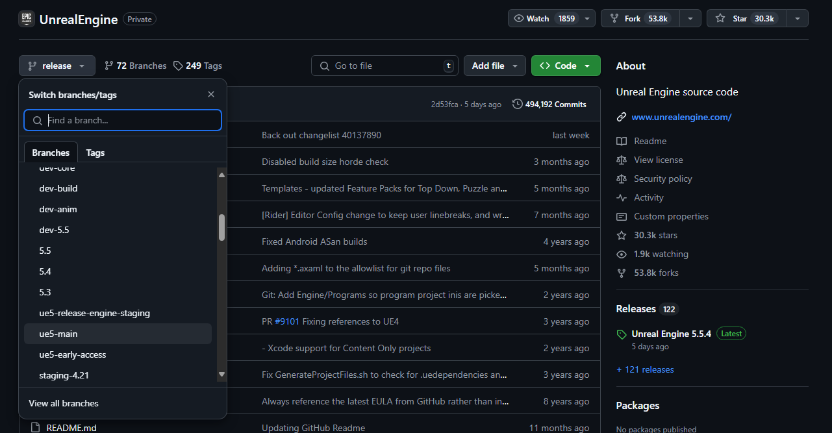The image size is (832, 433).
Task: Click the green tag icon by Unreal Engine 5.5.4
Action: (x=622, y=334)
